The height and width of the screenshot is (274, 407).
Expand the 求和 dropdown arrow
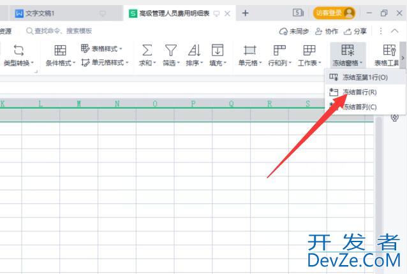pyautogui.click(x=154, y=62)
